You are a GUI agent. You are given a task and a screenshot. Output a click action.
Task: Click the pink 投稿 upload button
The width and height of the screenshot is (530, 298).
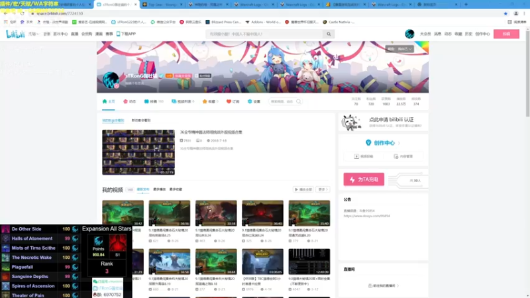506,34
